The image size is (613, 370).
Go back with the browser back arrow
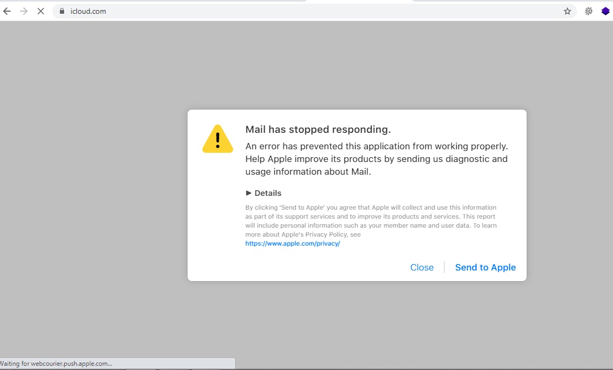pos(7,11)
